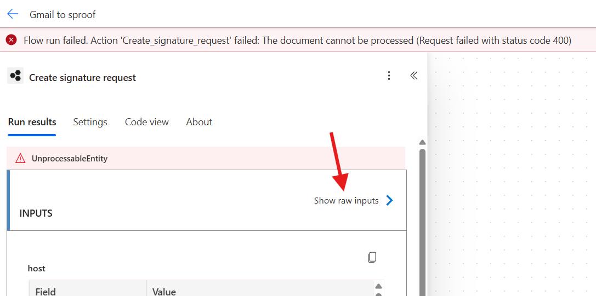The width and height of the screenshot is (596, 296).
Task: Click the Create signature request connector icon
Action: 15,76
